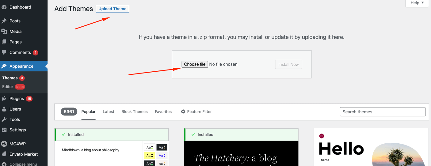The height and width of the screenshot is (166, 431).
Task: Click the Tools wrench icon
Action: click(4, 119)
